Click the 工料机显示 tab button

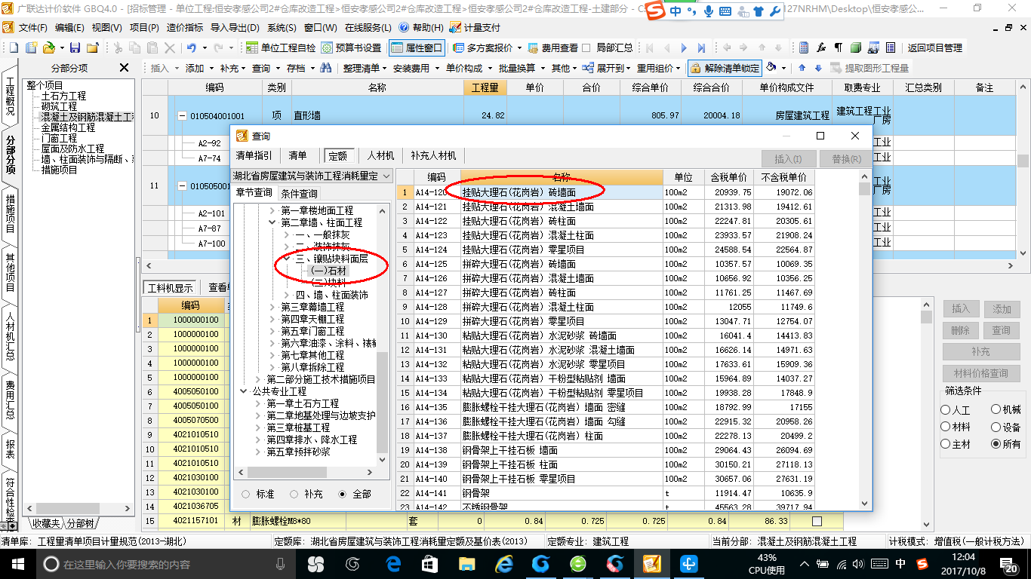(170, 288)
